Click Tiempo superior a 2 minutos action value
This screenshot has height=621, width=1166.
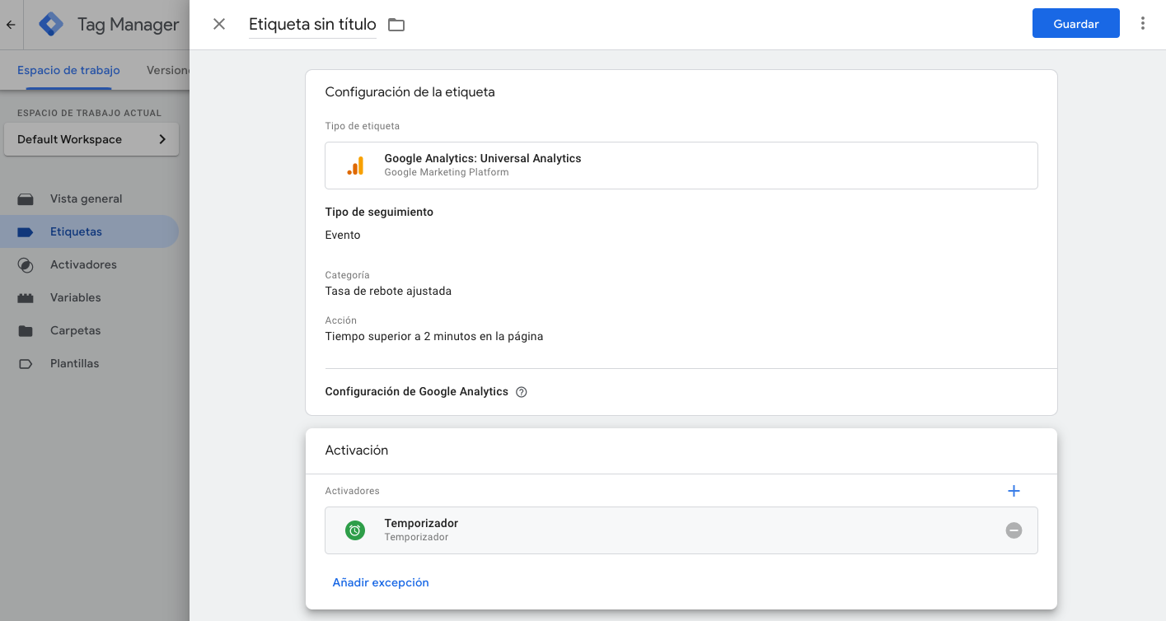(x=434, y=336)
